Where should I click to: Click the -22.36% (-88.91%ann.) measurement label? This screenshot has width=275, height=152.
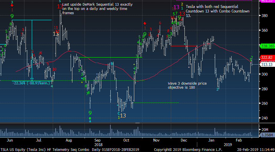(x=31, y=83)
